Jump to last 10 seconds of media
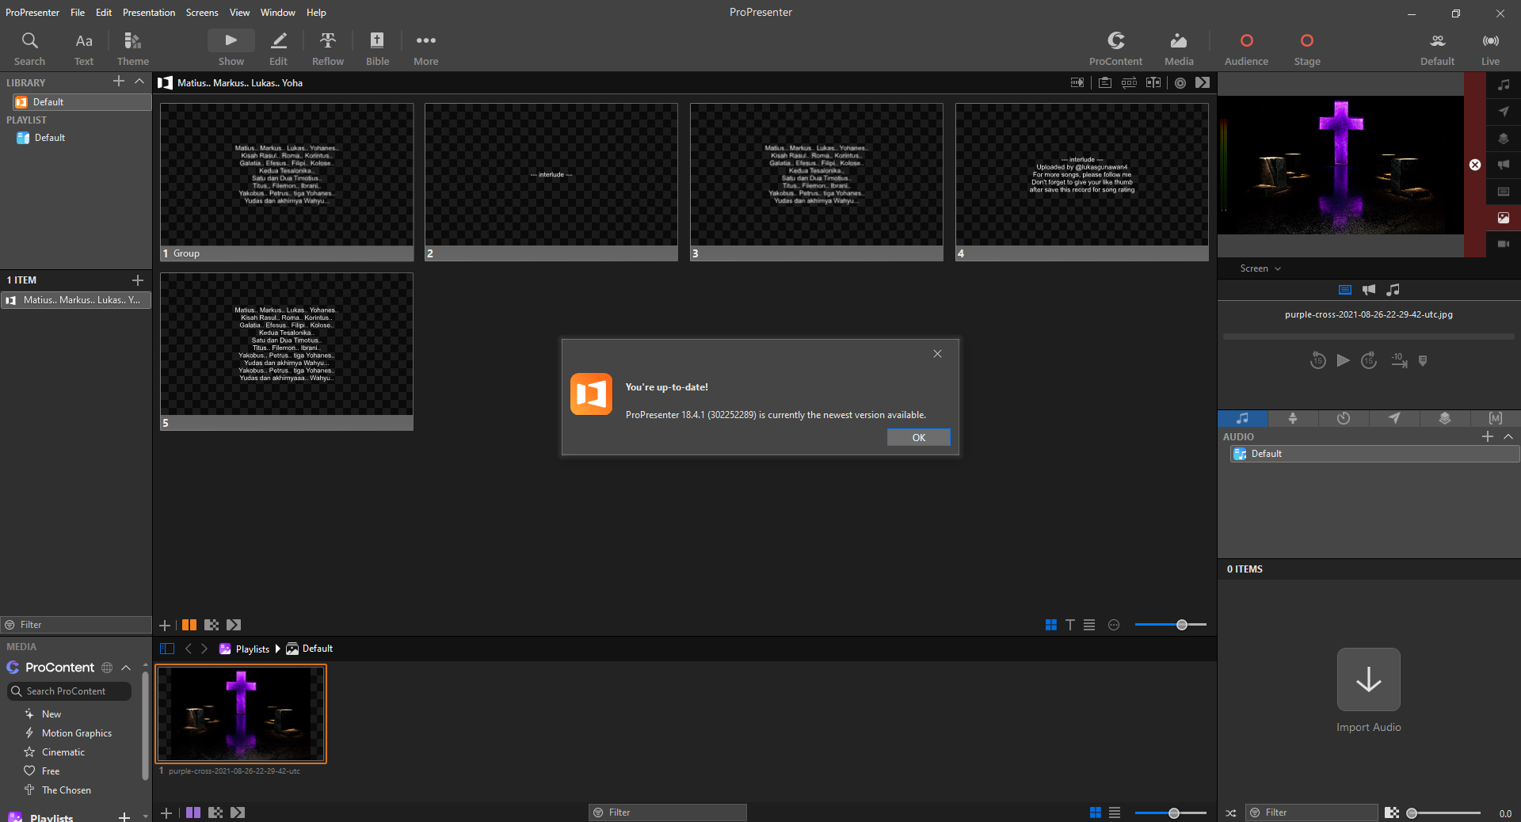The image size is (1521, 822). (x=1399, y=361)
